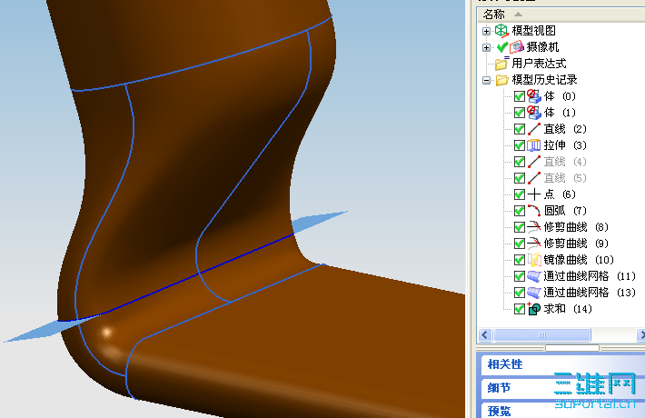Toggle the checkbox for 通过曲线网格 (11)
The image size is (645, 418).
coord(520,276)
